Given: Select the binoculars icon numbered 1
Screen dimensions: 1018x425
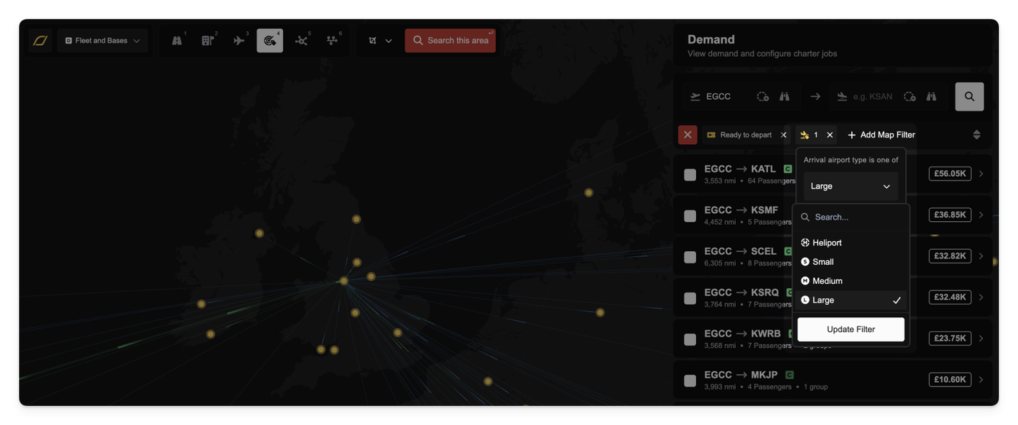Looking at the screenshot, I should tap(177, 41).
